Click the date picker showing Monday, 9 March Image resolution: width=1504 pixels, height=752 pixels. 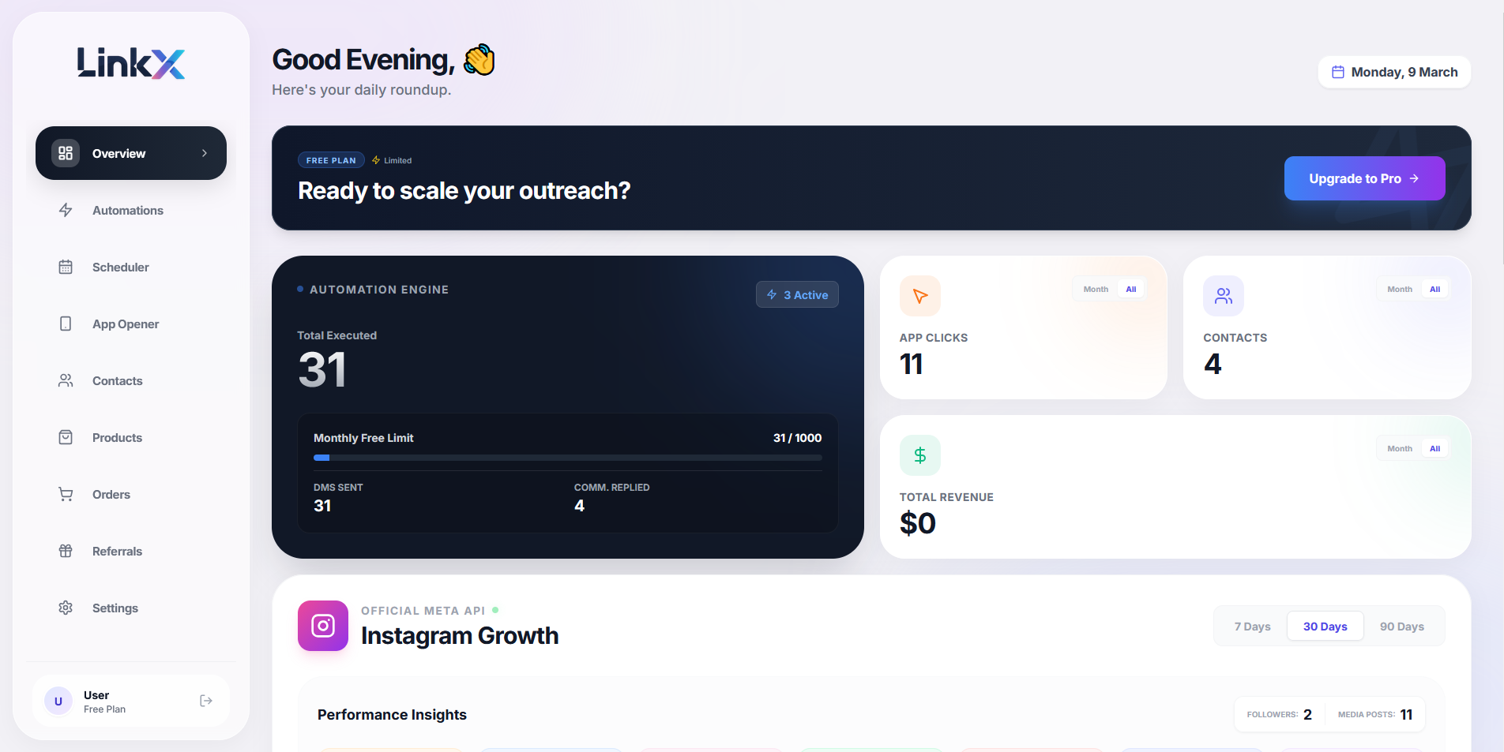click(1393, 72)
